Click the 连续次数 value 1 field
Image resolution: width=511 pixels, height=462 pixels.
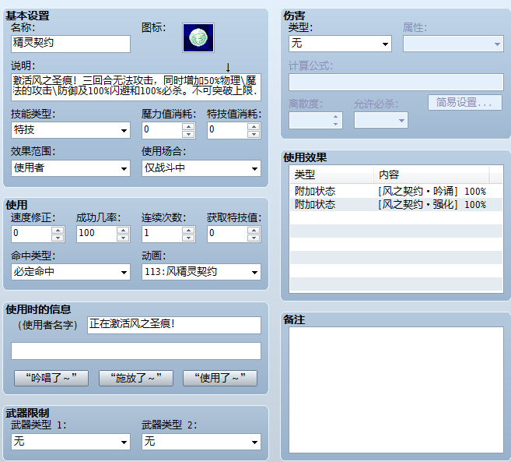coord(162,234)
